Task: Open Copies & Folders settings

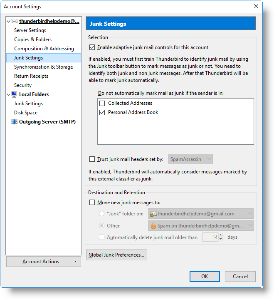Action: coord(33,40)
